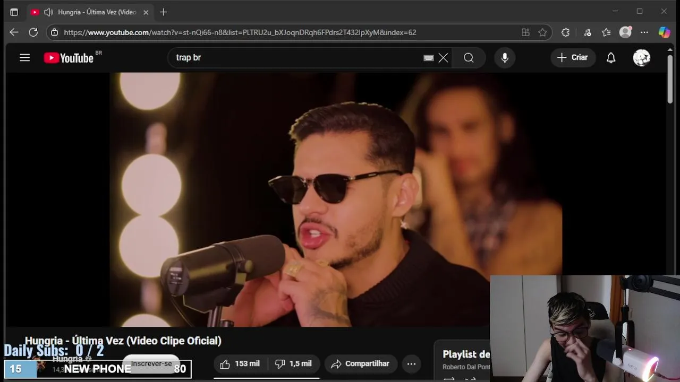Click the video title Hungria - Última Vez
Viewport: 680px width, 382px height.
123,341
